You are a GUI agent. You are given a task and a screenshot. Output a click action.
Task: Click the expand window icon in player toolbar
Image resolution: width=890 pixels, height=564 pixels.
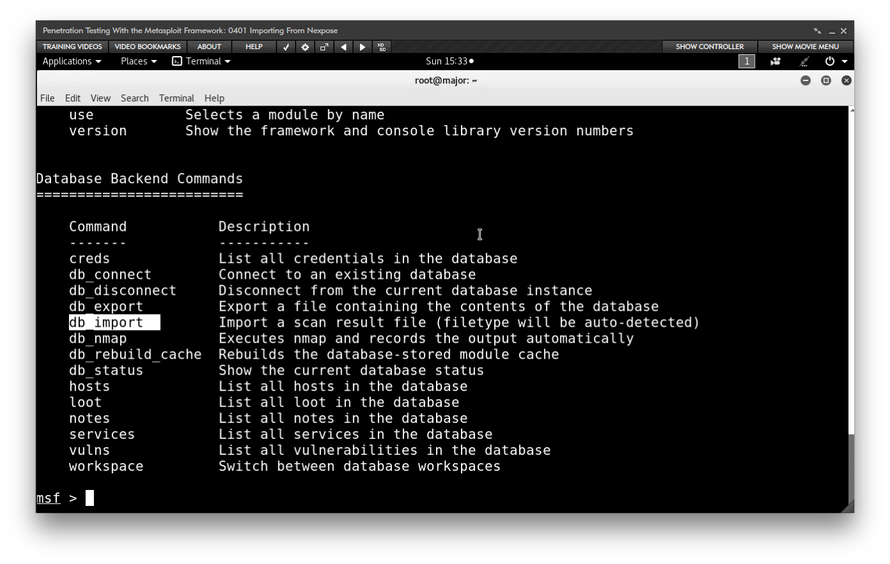pyautogui.click(x=324, y=47)
